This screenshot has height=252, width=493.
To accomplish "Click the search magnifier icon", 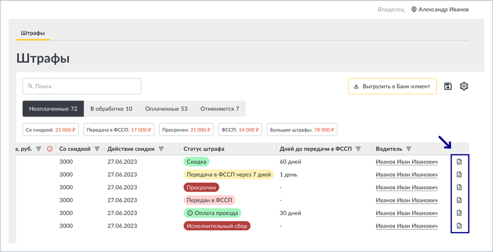I will [31, 86].
